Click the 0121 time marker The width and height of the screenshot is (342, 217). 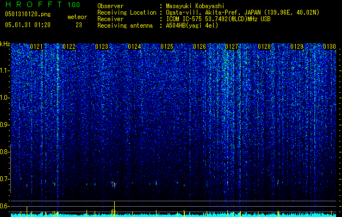(x=36, y=47)
